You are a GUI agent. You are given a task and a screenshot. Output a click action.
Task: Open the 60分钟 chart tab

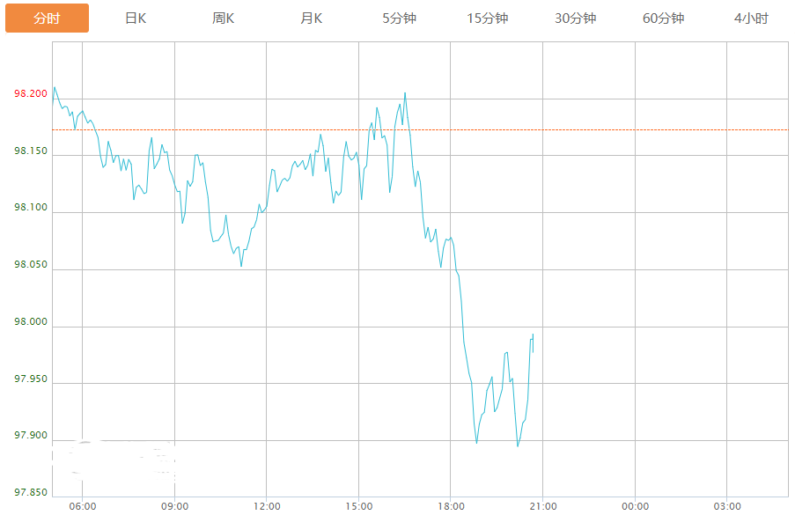(663, 18)
